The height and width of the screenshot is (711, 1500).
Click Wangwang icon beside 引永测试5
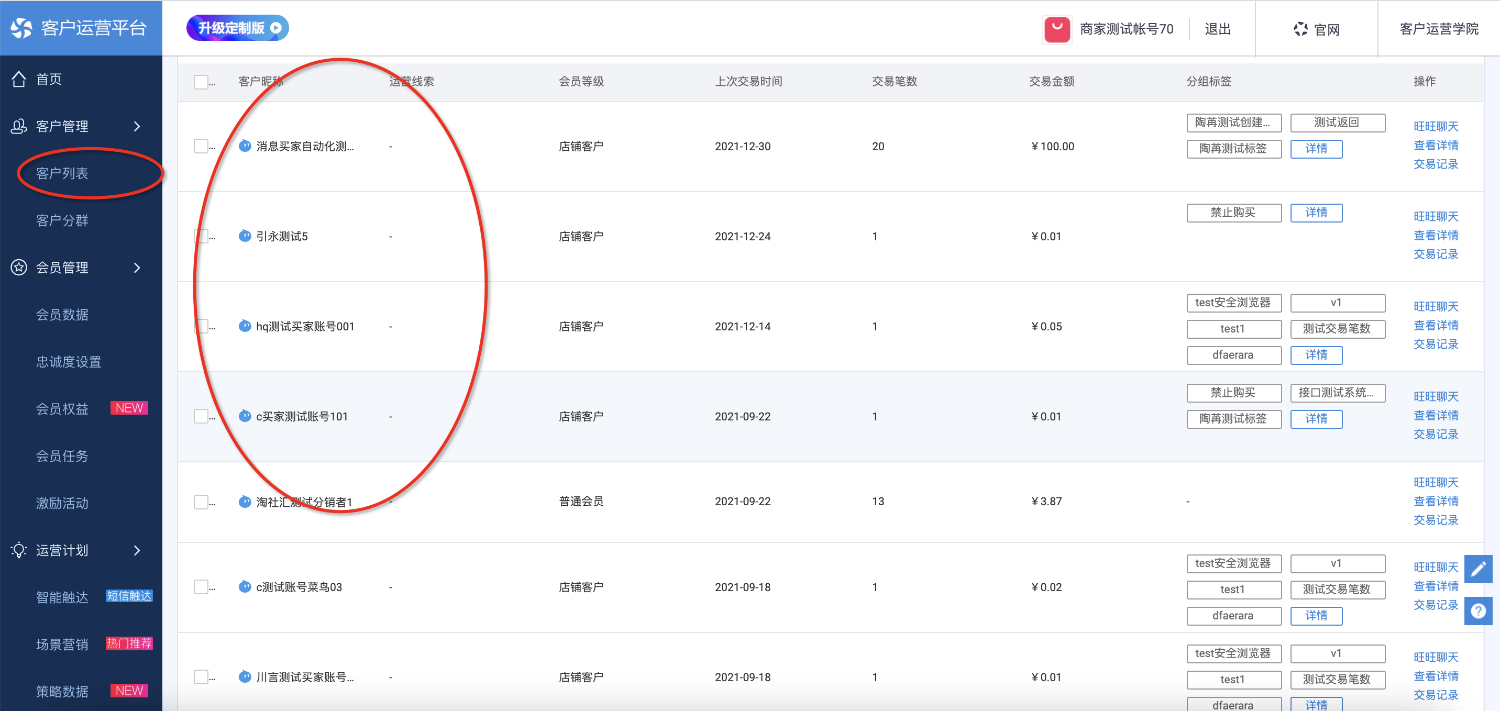pyautogui.click(x=245, y=236)
